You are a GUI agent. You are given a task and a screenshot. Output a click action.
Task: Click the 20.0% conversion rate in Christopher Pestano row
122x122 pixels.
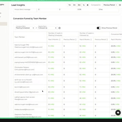click(x=113, y=68)
